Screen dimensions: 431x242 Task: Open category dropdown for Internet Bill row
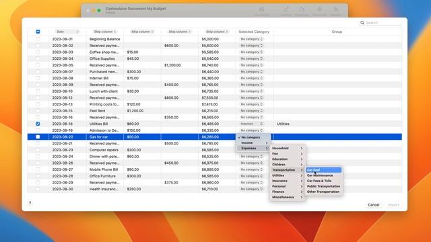click(x=251, y=78)
